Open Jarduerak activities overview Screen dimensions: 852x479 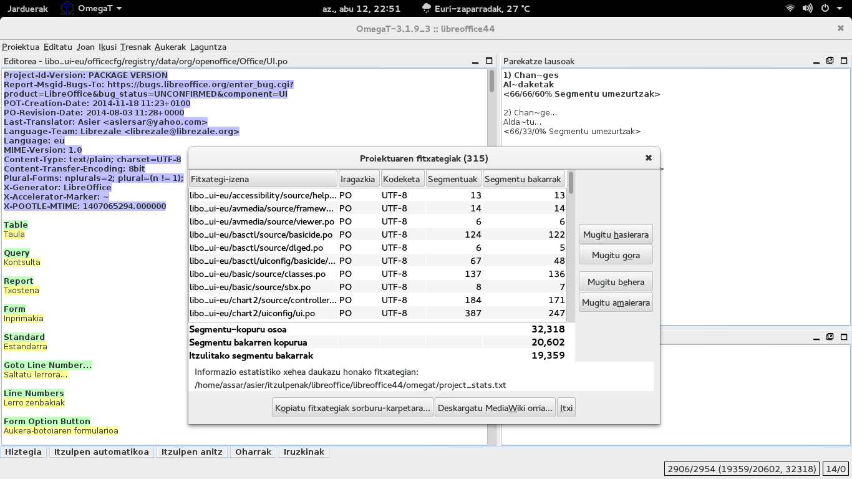27,9
